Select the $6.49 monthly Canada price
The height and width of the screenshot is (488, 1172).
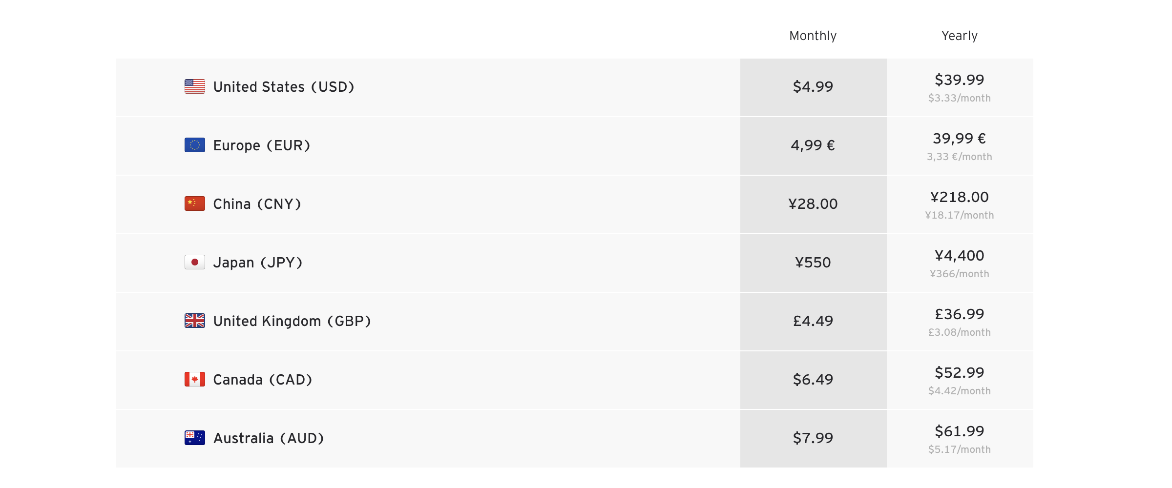pyautogui.click(x=813, y=380)
